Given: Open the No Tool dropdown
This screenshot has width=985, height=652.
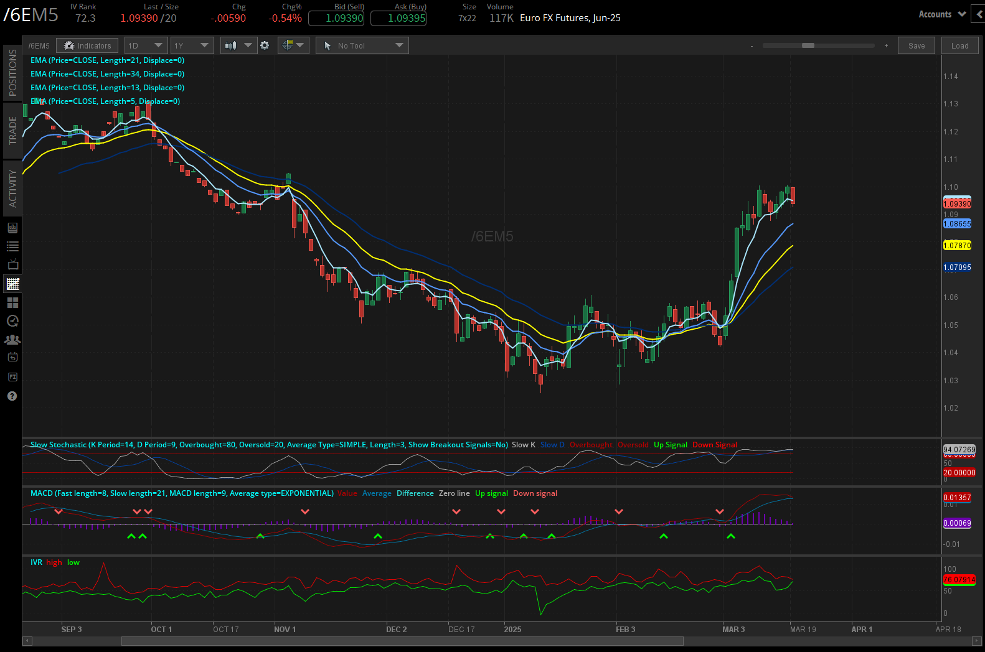Looking at the screenshot, I should (x=362, y=45).
